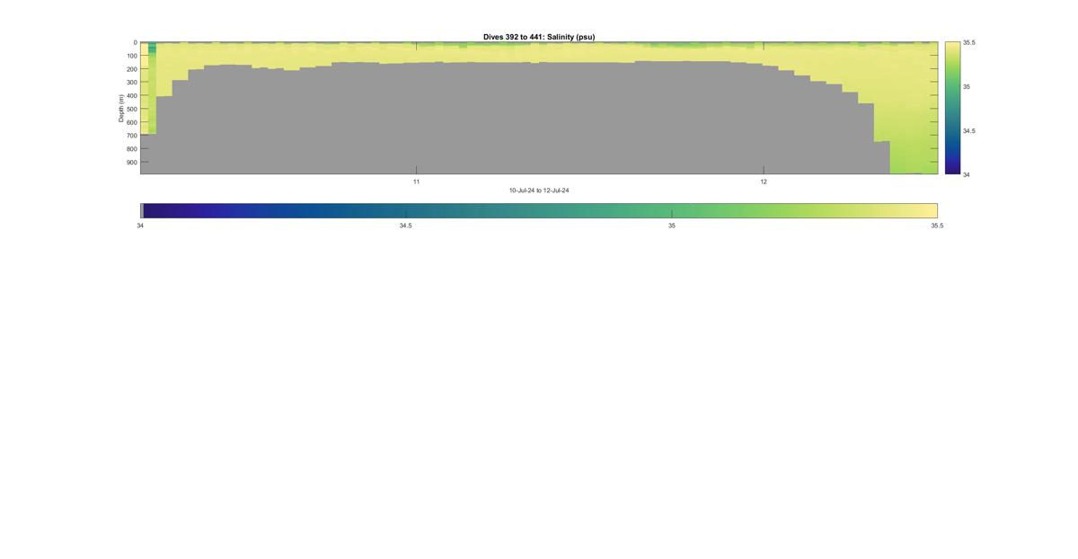
Task: Click "34" label under the horizontal colorbar
Action: point(140,226)
